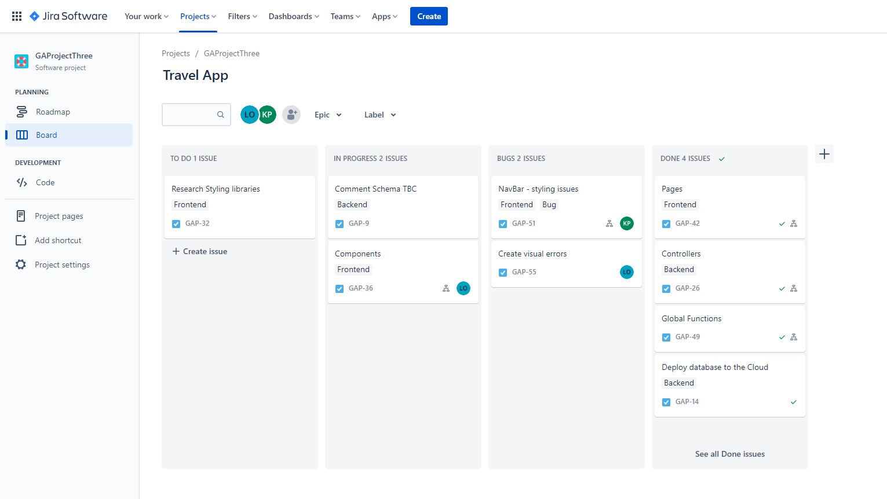The image size is (887, 499).
Task: Select the Roadmap icon in the planning section
Action: [x=21, y=112]
